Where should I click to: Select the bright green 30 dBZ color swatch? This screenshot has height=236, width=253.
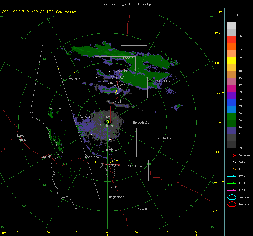tap(232, 117)
